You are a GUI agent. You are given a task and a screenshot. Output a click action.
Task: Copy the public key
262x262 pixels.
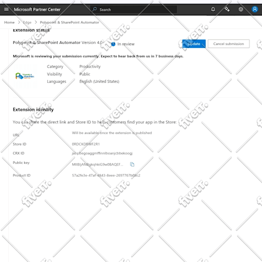click(x=132, y=164)
